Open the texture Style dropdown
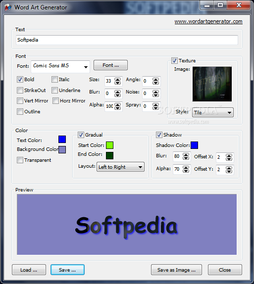The width and height of the screenshot is (254, 284). tap(213, 112)
